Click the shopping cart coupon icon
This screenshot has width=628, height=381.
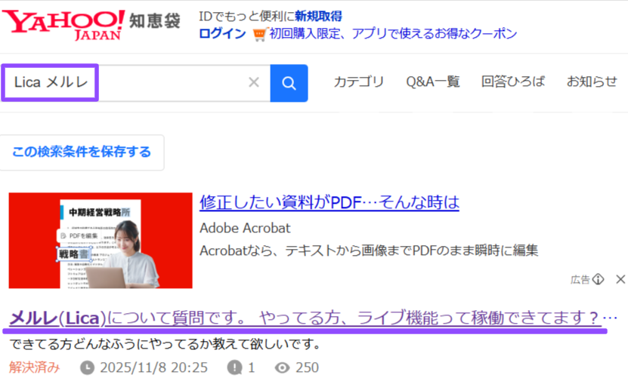point(259,35)
